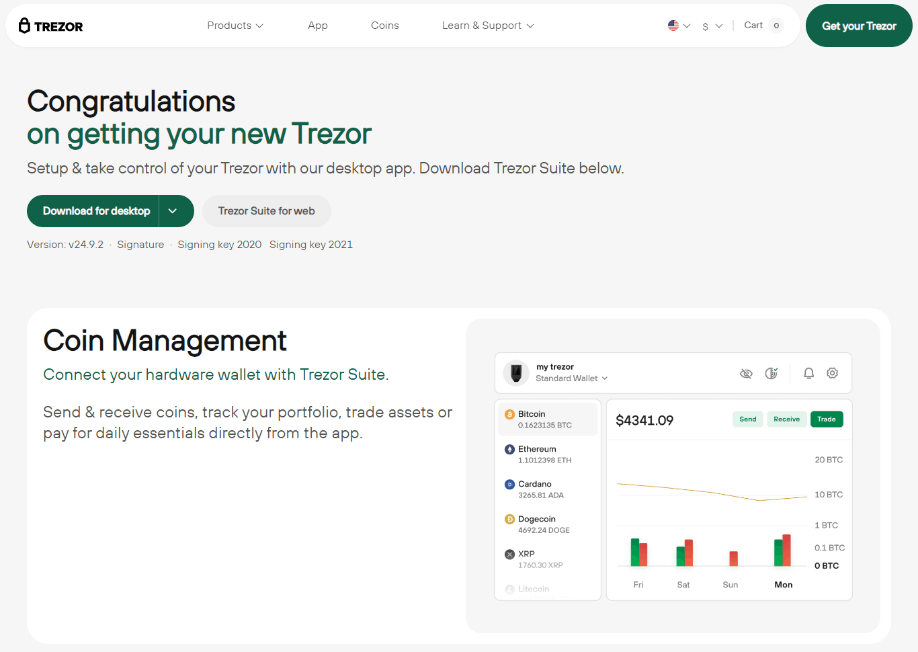The height and width of the screenshot is (652, 918).
Task: Click the Mon chart label
Action: (784, 585)
